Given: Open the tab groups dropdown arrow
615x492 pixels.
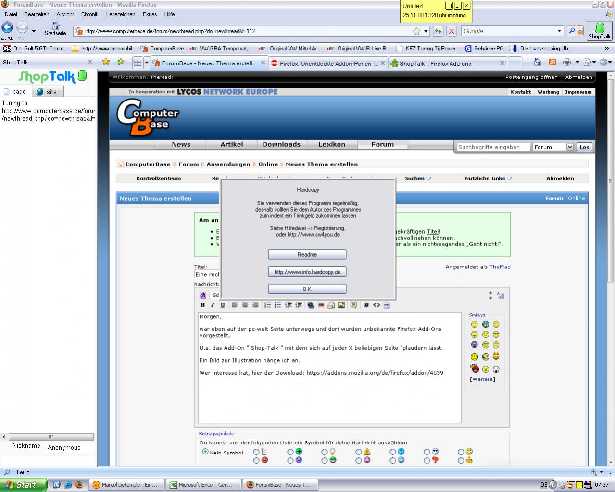Looking at the screenshot, I should [147, 63].
